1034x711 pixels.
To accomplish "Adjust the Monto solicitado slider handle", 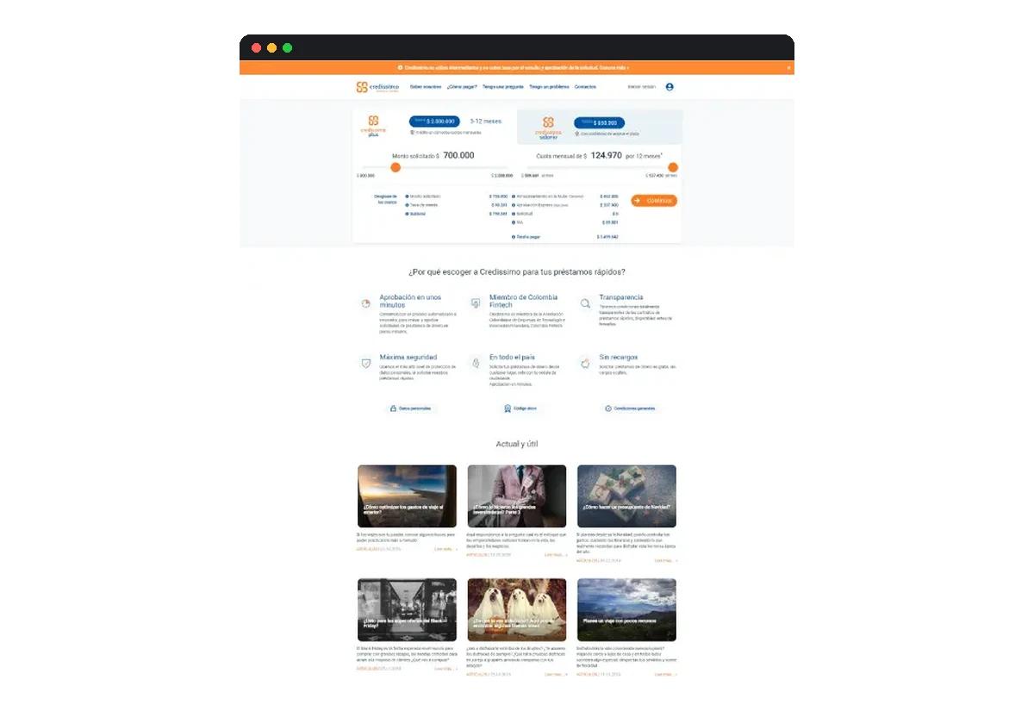I will click(x=396, y=167).
